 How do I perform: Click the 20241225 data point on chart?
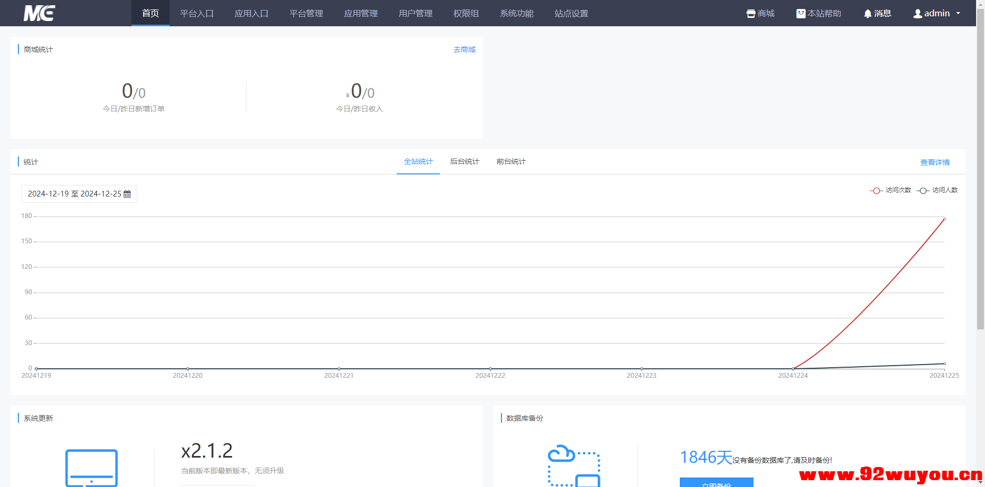click(944, 219)
